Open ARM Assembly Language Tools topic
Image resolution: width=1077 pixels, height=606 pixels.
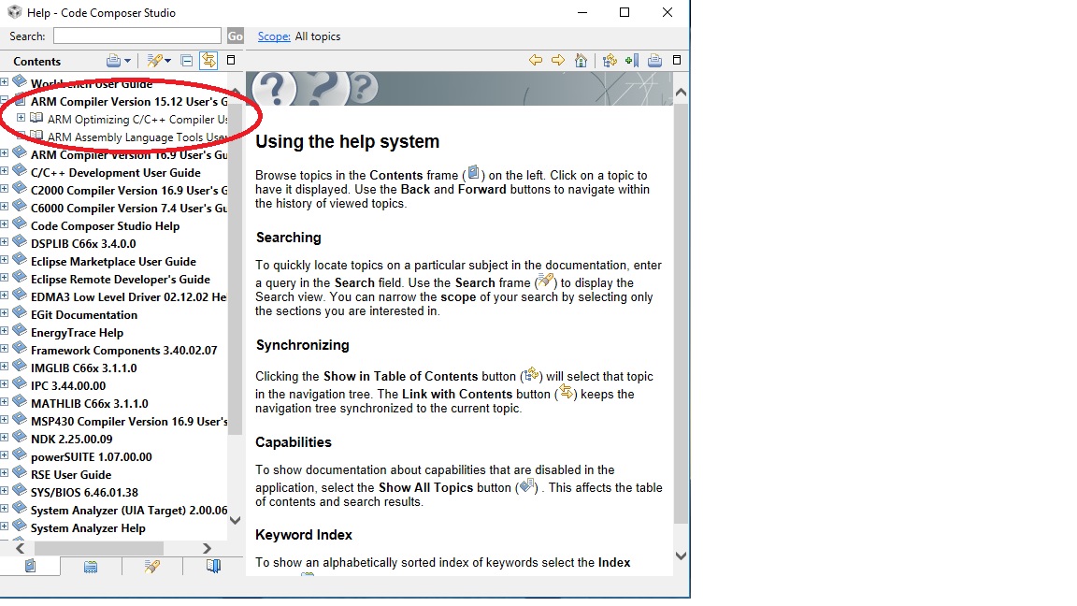point(136,137)
